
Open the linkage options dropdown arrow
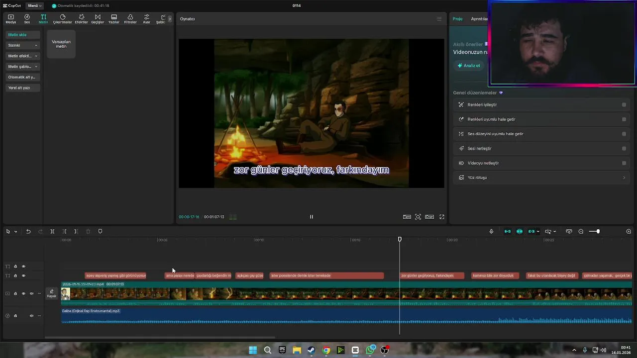(538, 232)
